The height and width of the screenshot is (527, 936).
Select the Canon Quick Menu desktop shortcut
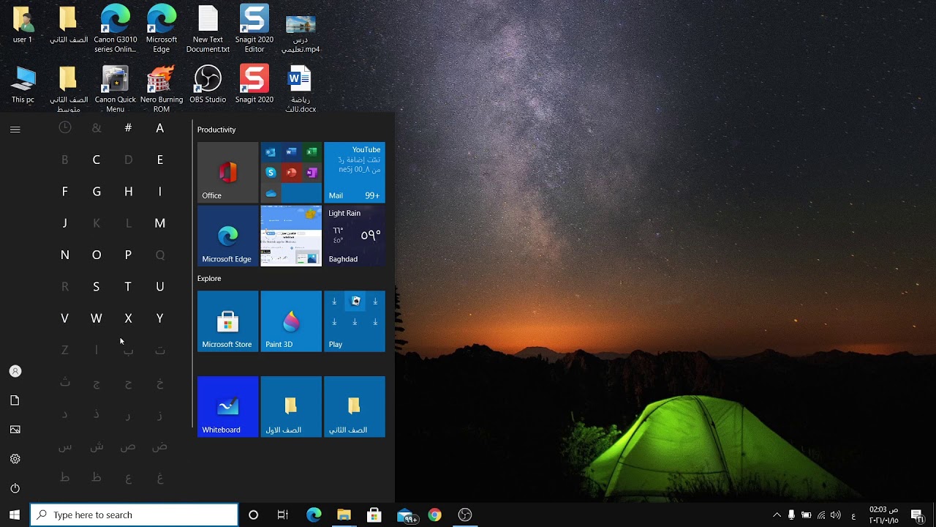click(x=115, y=89)
